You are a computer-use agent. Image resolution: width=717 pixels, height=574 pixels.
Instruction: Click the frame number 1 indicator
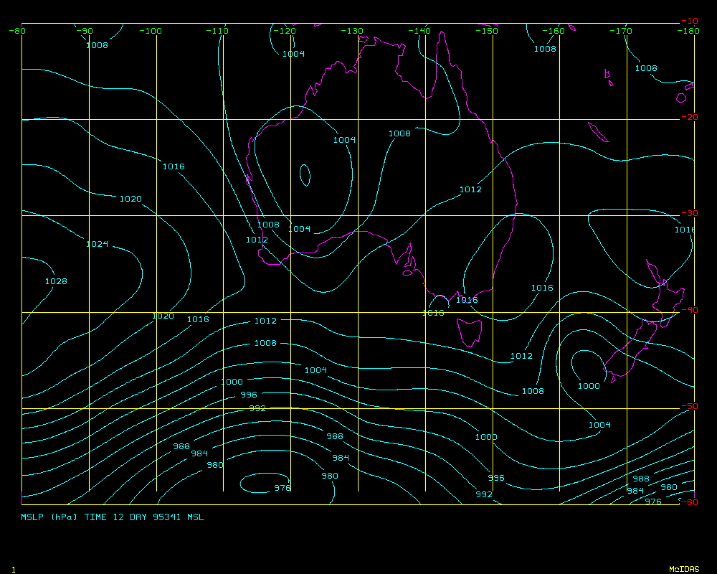click(x=14, y=569)
